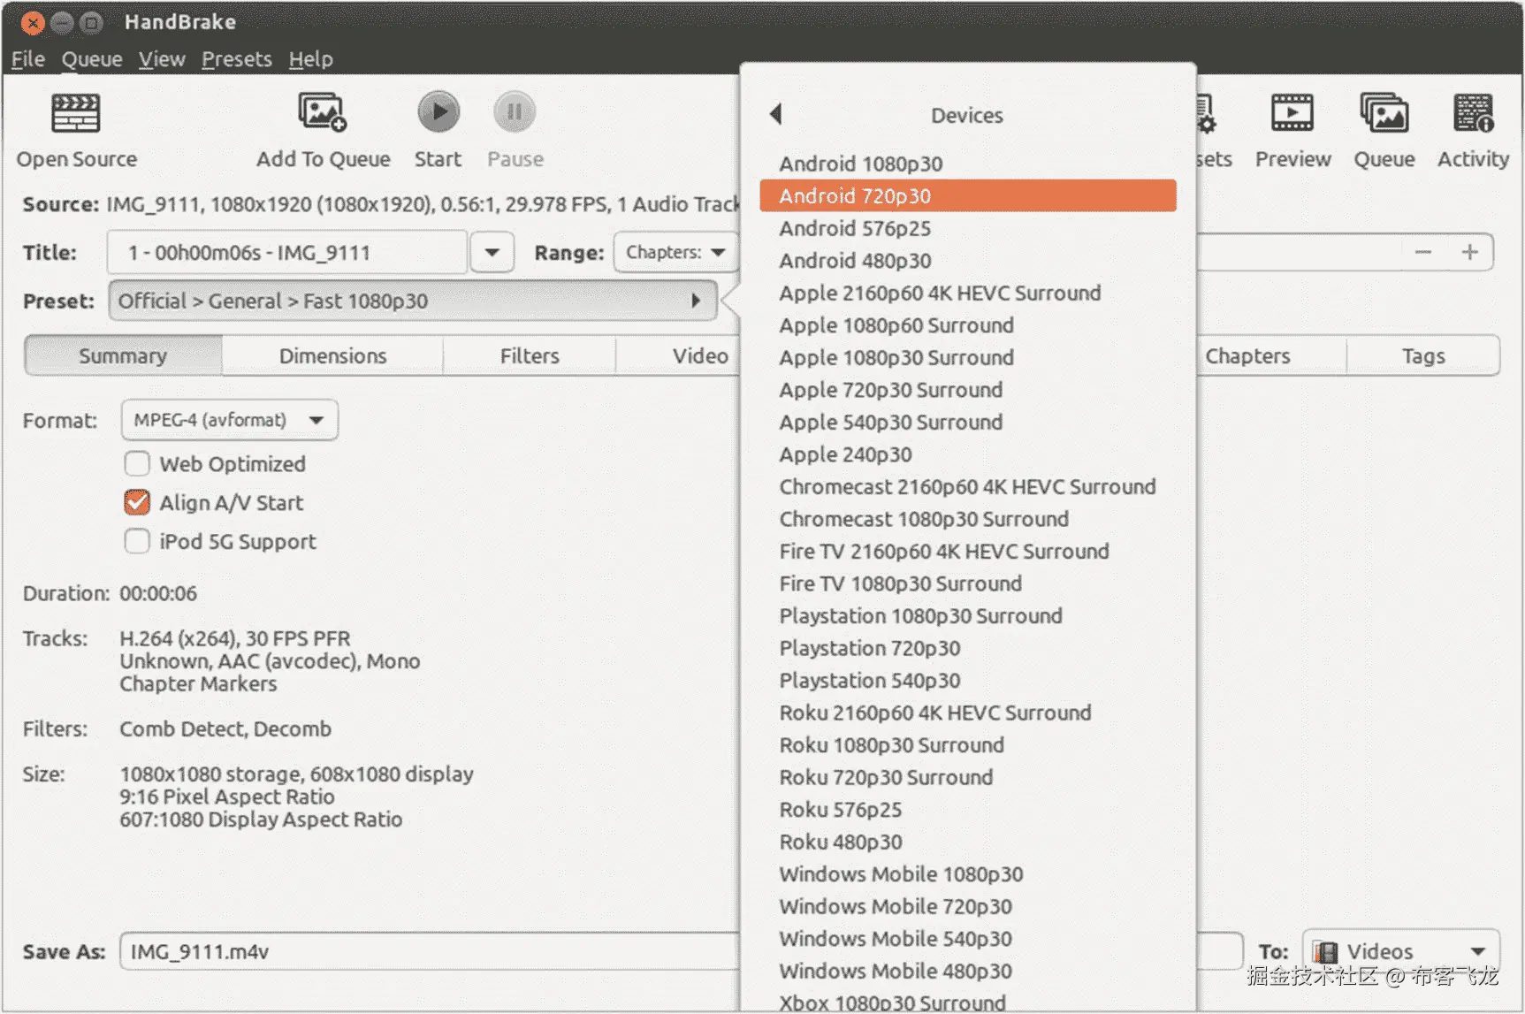The height and width of the screenshot is (1014, 1525).
Task: Start encoding with the Start button
Action: 438,112
